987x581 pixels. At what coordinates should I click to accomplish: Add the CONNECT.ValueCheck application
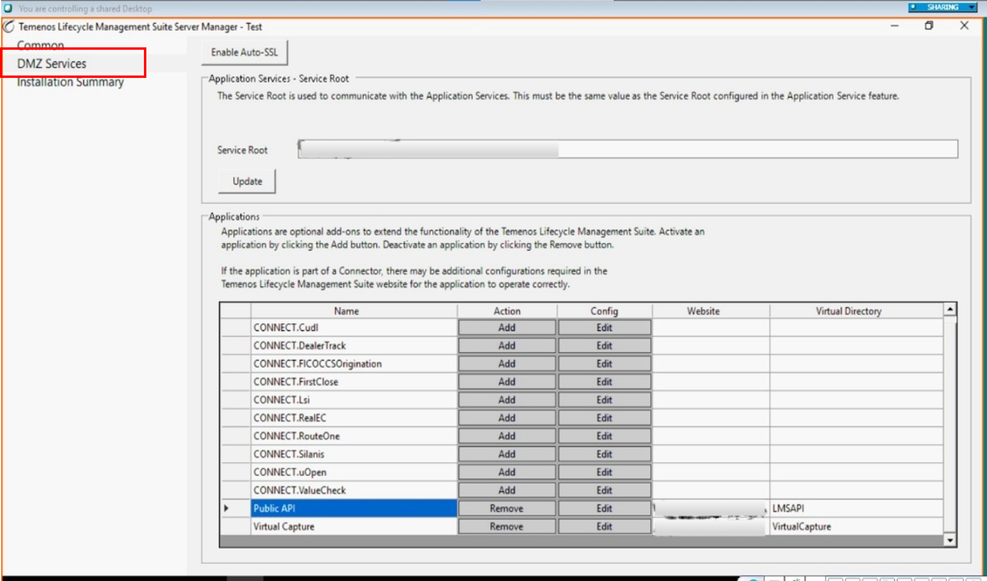click(x=507, y=490)
